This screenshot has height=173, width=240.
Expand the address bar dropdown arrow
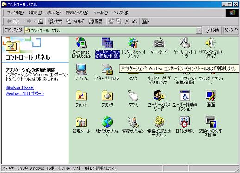pos(199,30)
